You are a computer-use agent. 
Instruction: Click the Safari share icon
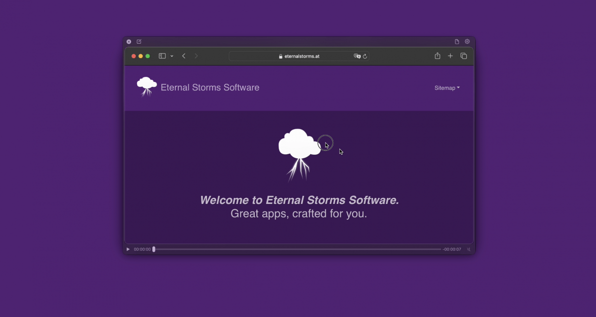(437, 56)
